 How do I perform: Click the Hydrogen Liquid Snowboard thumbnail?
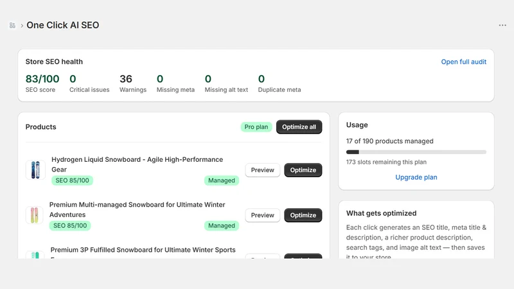[x=35, y=170]
